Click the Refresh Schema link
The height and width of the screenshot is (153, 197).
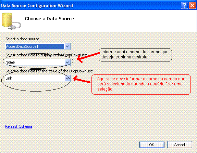(x=19, y=126)
